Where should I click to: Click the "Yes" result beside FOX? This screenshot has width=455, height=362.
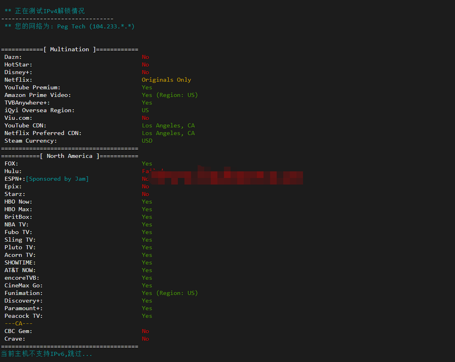[147, 163]
